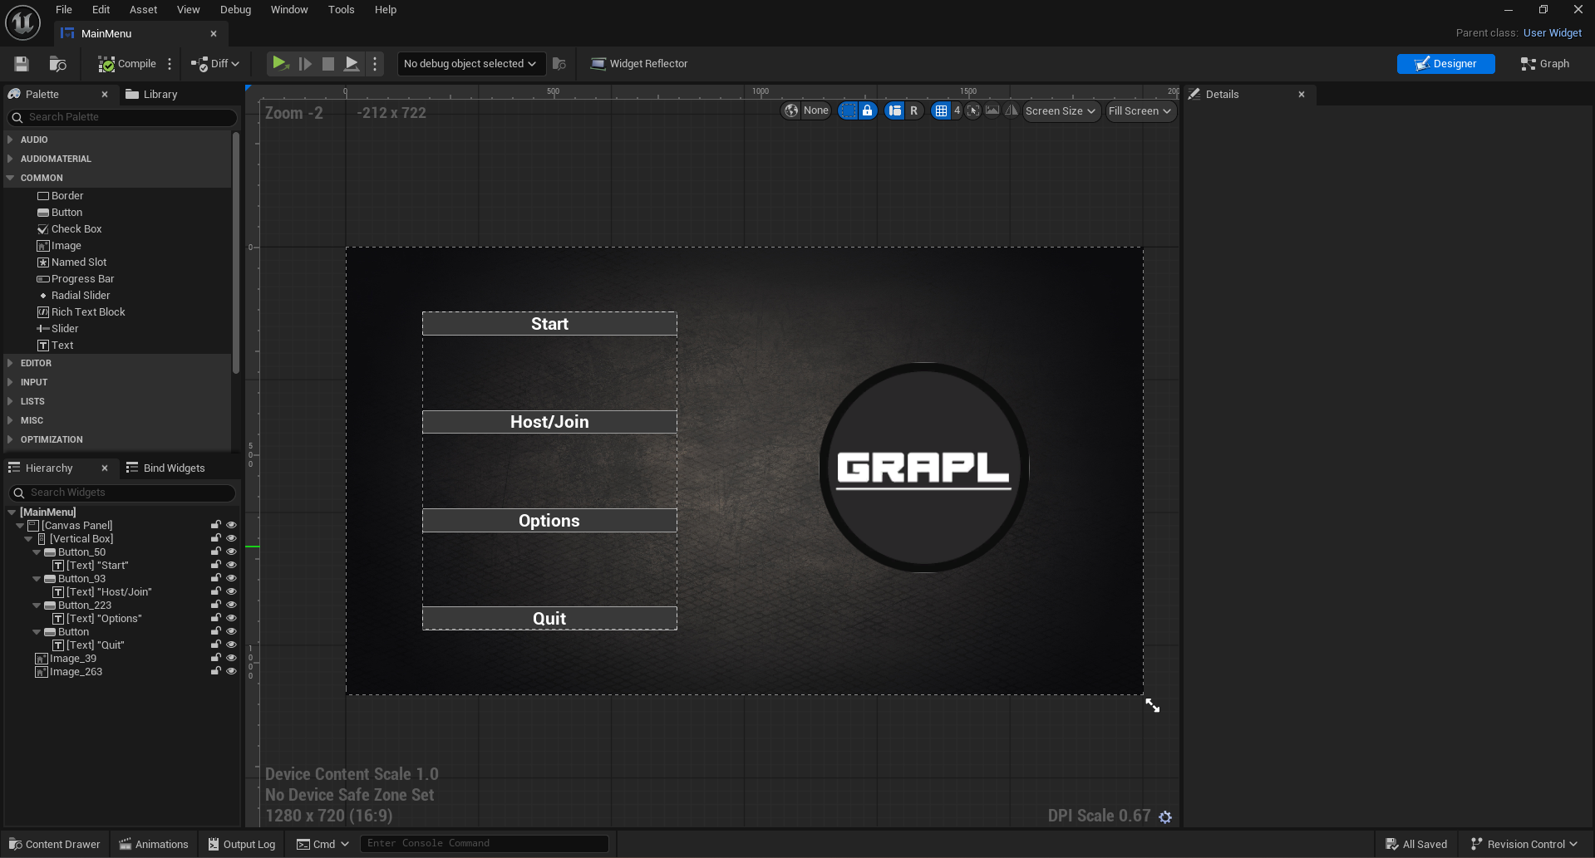Open the Widget Reflector
Screen dimensions: 1595x858
(x=638, y=63)
